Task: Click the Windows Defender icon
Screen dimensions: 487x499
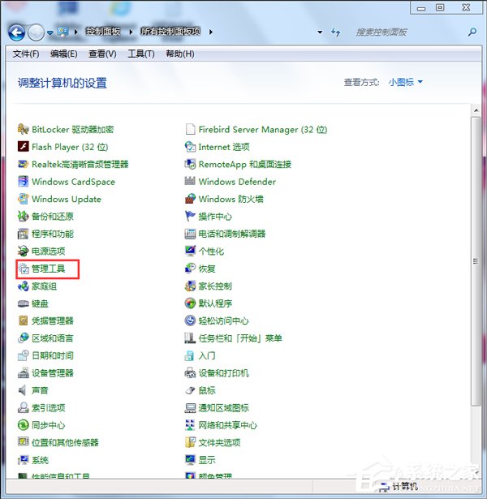Action: tap(191, 182)
